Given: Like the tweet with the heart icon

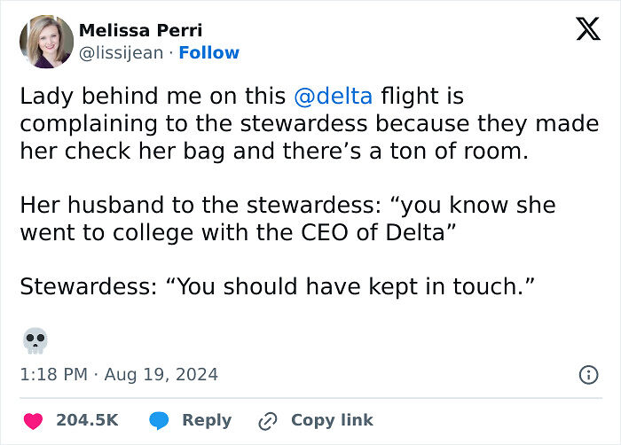Looking at the screenshot, I should point(32,420).
